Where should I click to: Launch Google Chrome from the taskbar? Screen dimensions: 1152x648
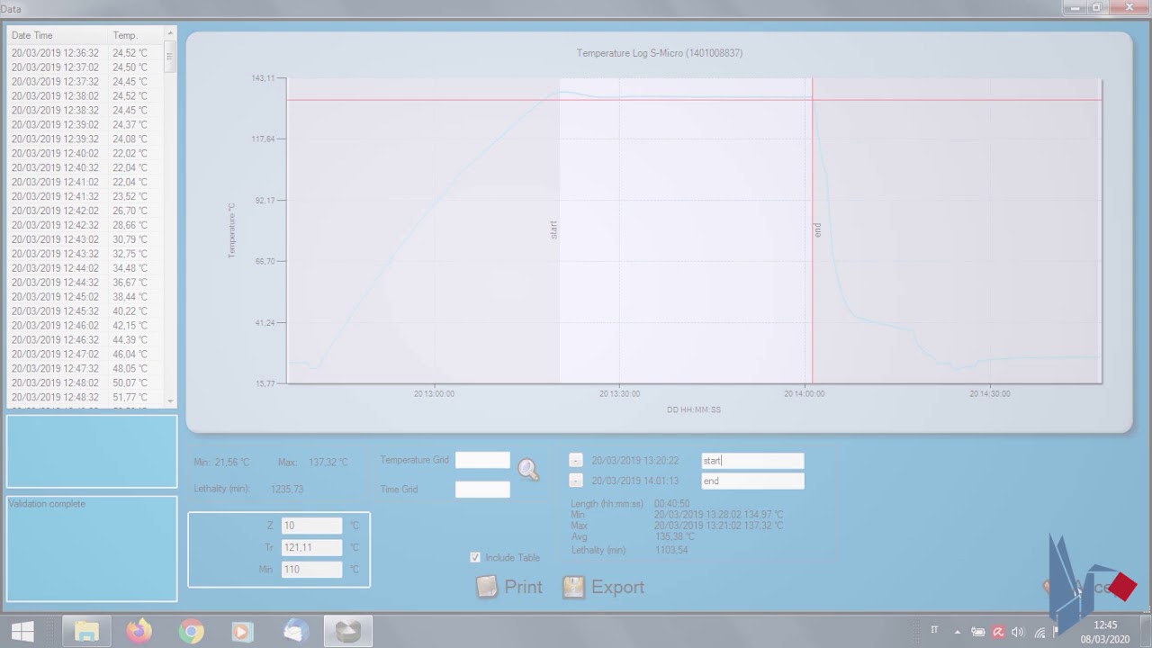click(191, 632)
